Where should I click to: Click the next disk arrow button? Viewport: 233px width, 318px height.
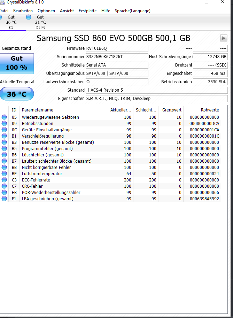click(x=224, y=38)
